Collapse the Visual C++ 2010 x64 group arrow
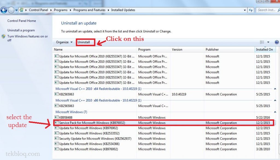 (275, 89)
